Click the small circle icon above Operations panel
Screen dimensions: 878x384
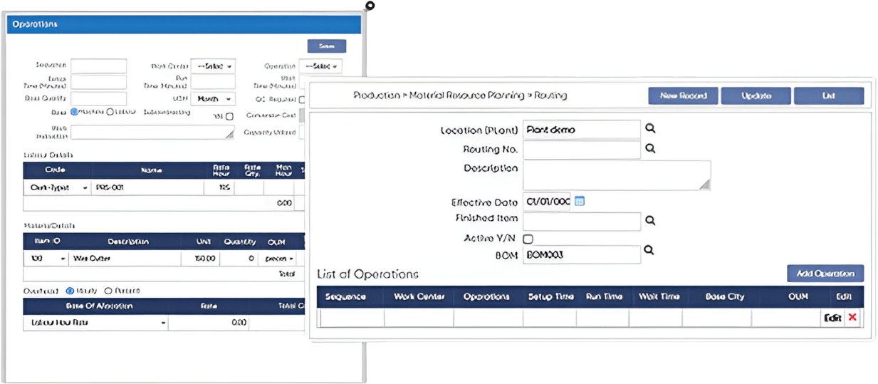[369, 6]
